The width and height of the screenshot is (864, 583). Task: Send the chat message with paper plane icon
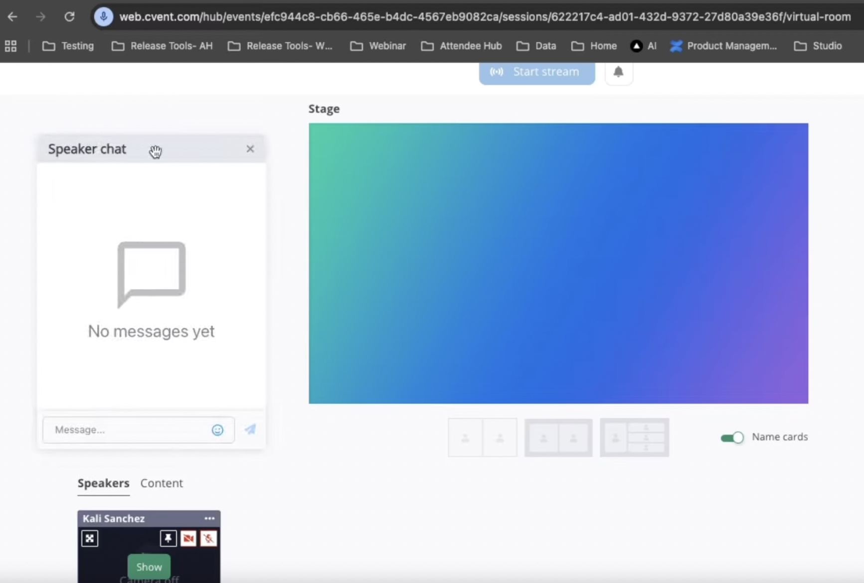[x=250, y=430]
